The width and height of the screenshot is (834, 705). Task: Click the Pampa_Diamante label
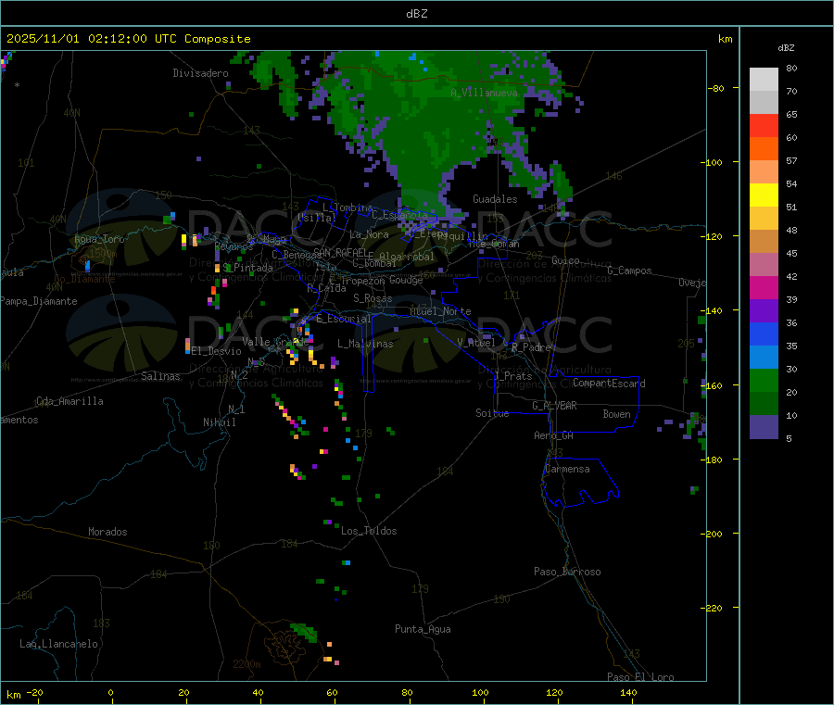39,301
